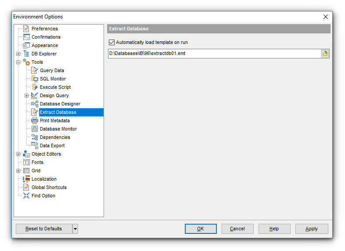Click the Data Export icon
The height and width of the screenshot is (251, 345).
pos(35,146)
